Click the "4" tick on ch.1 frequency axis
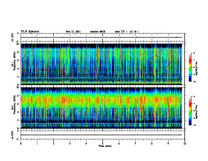The image size is (208, 161). click(18, 69)
